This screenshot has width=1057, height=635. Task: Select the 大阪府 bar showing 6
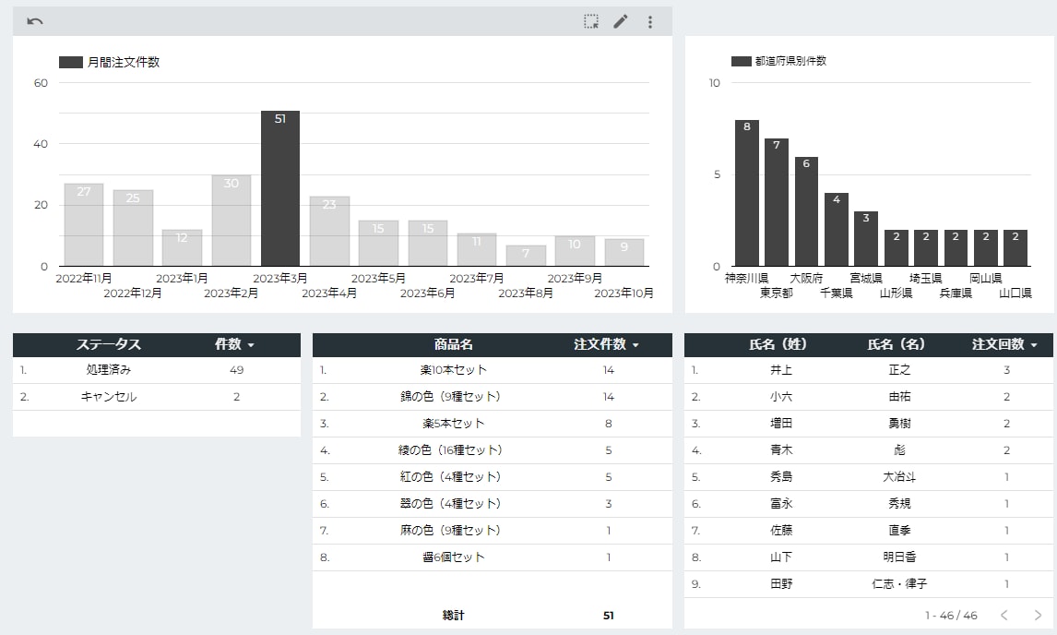[x=806, y=211]
